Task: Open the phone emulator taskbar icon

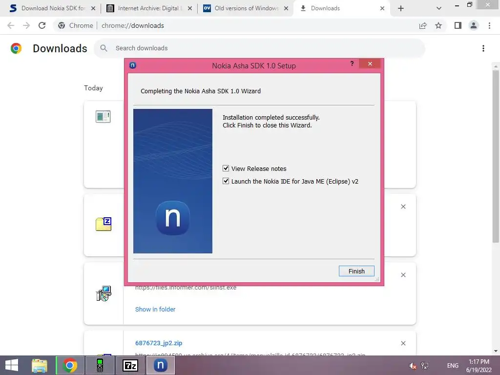Action: click(x=100, y=365)
